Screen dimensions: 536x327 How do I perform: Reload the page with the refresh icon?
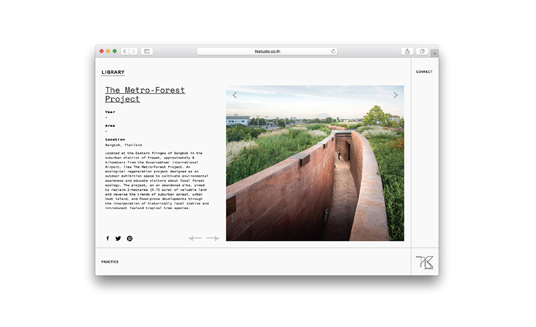[x=333, y=51]
